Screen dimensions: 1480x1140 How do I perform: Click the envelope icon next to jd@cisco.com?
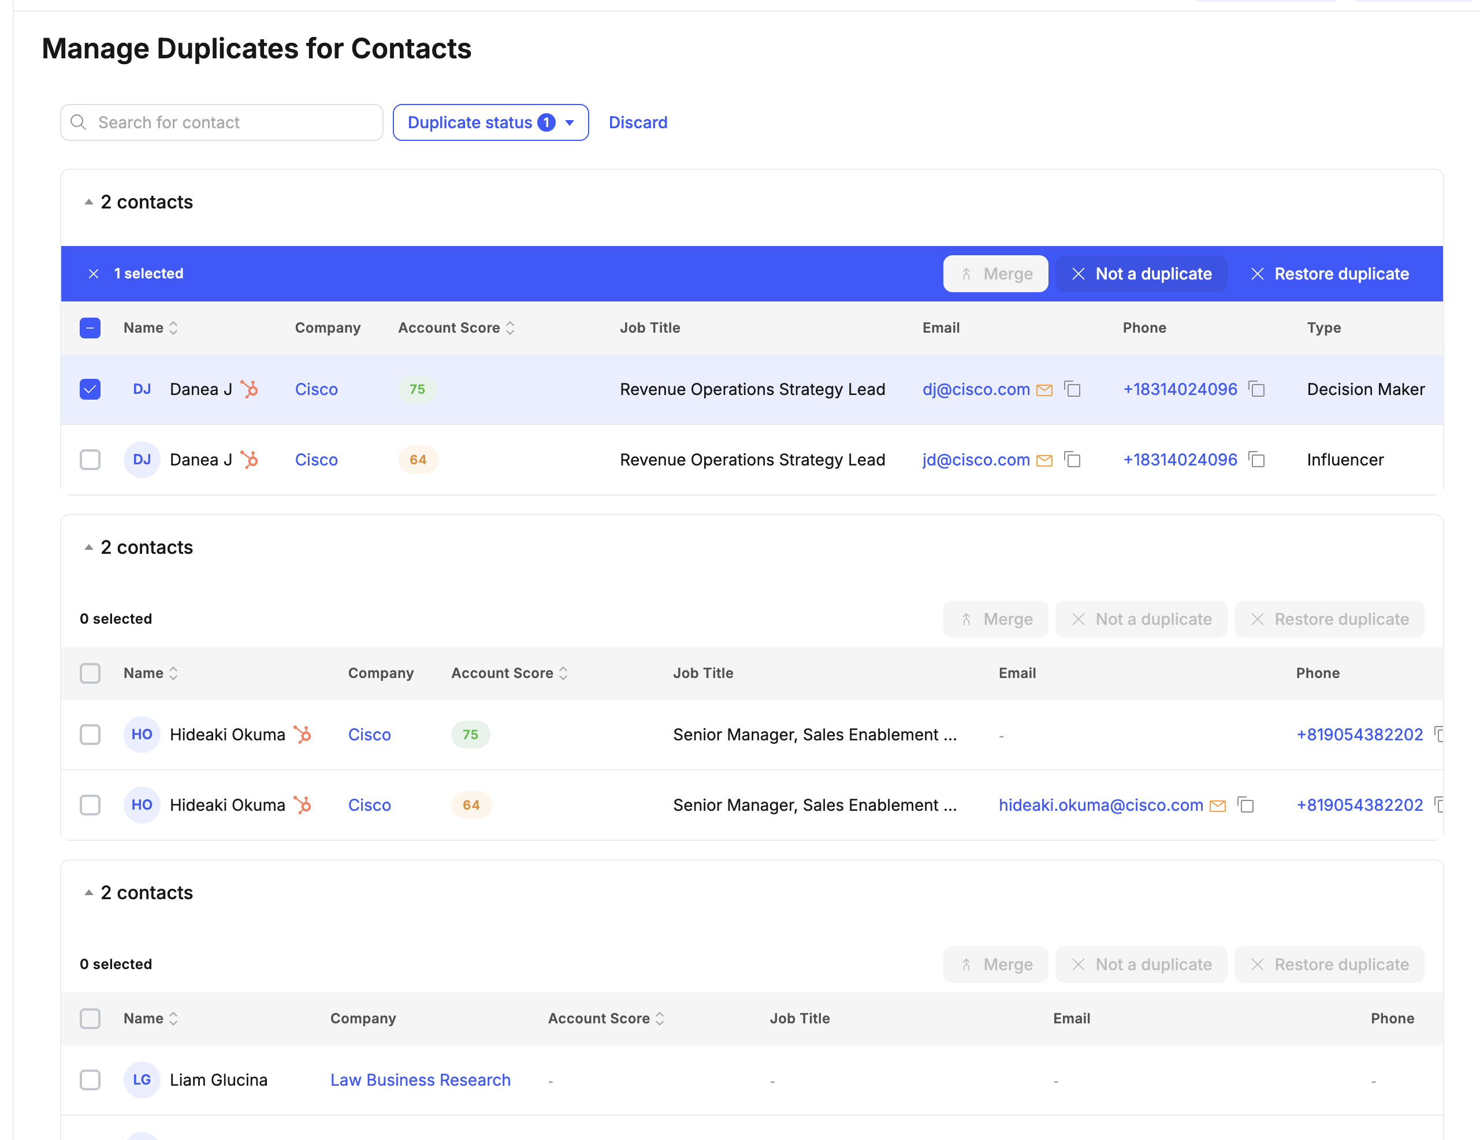point(1044,459)
